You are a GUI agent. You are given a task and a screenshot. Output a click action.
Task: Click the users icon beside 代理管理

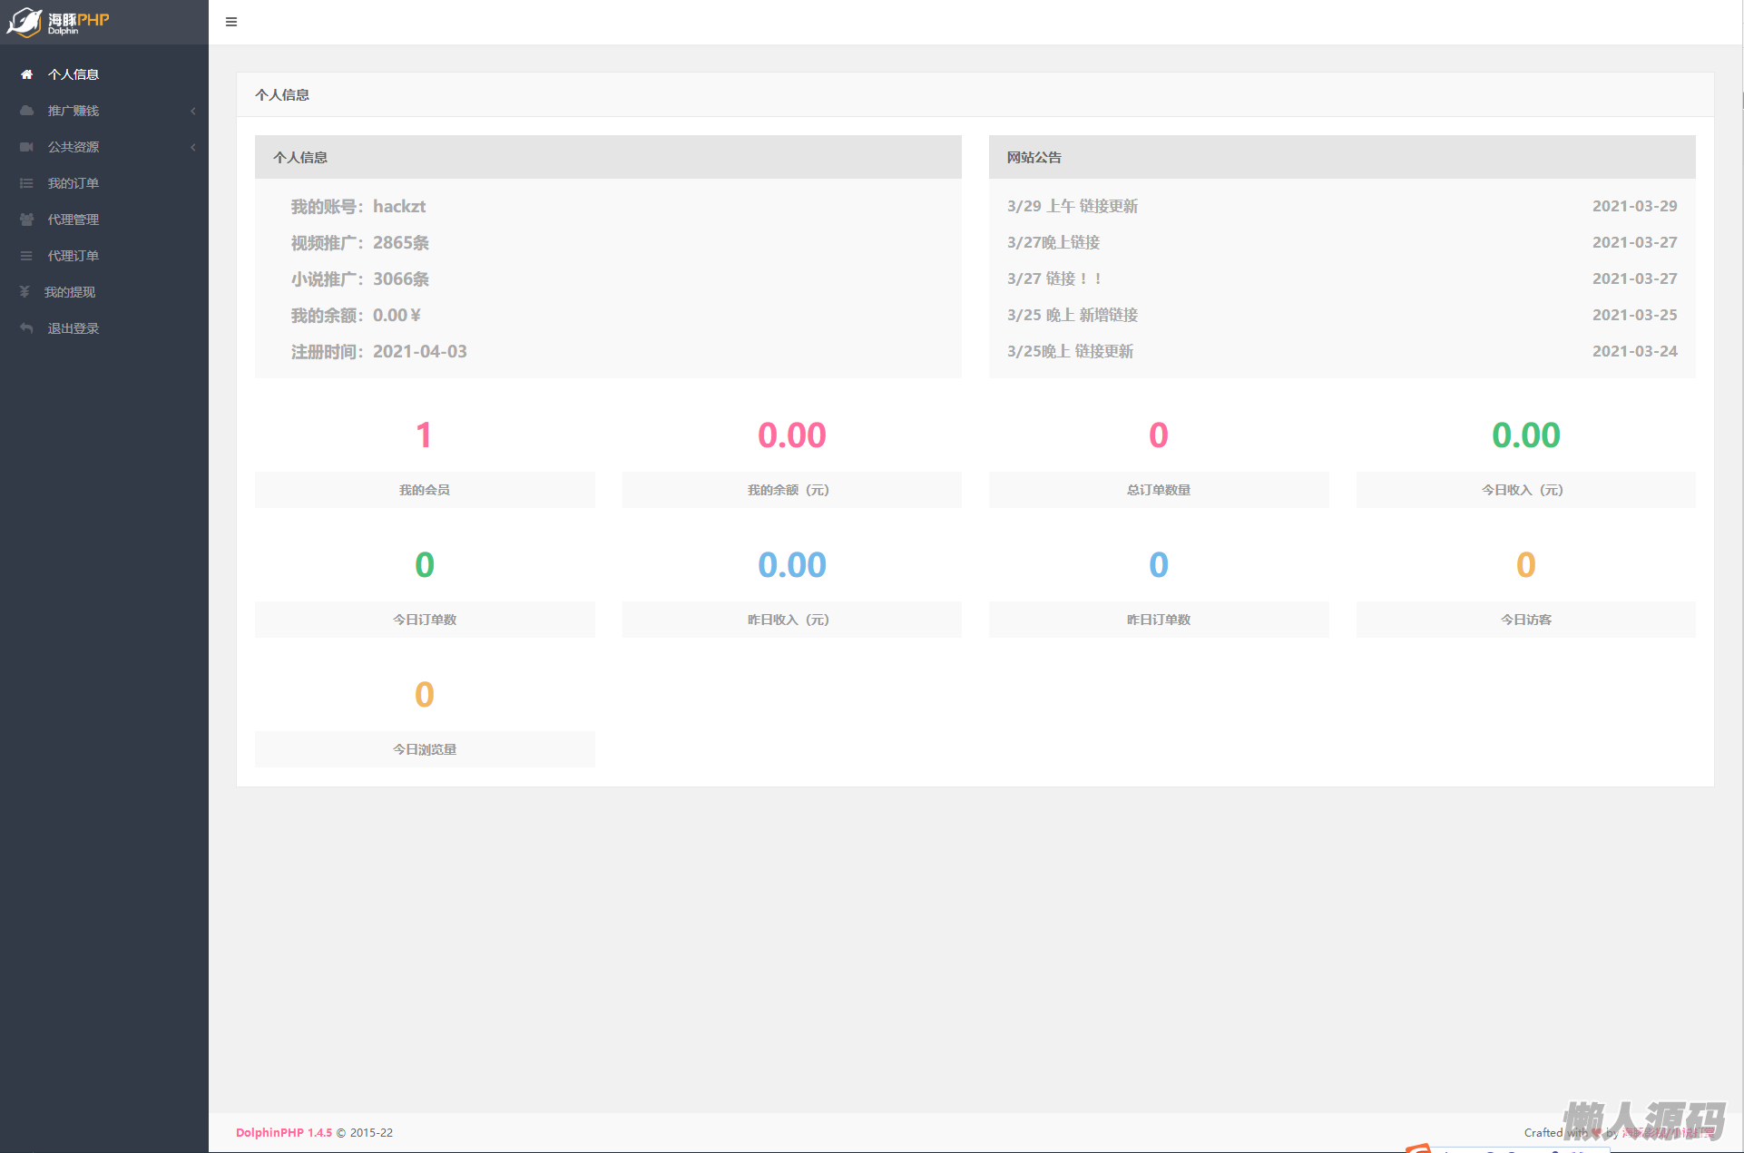point(27,220)
